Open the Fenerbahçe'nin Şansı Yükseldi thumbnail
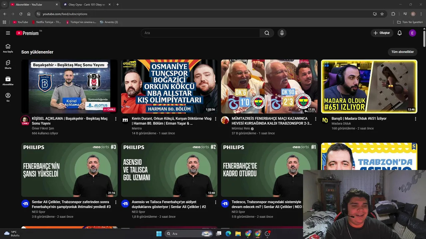This screenshot has height=239, width=426. [x=69, y=170]
